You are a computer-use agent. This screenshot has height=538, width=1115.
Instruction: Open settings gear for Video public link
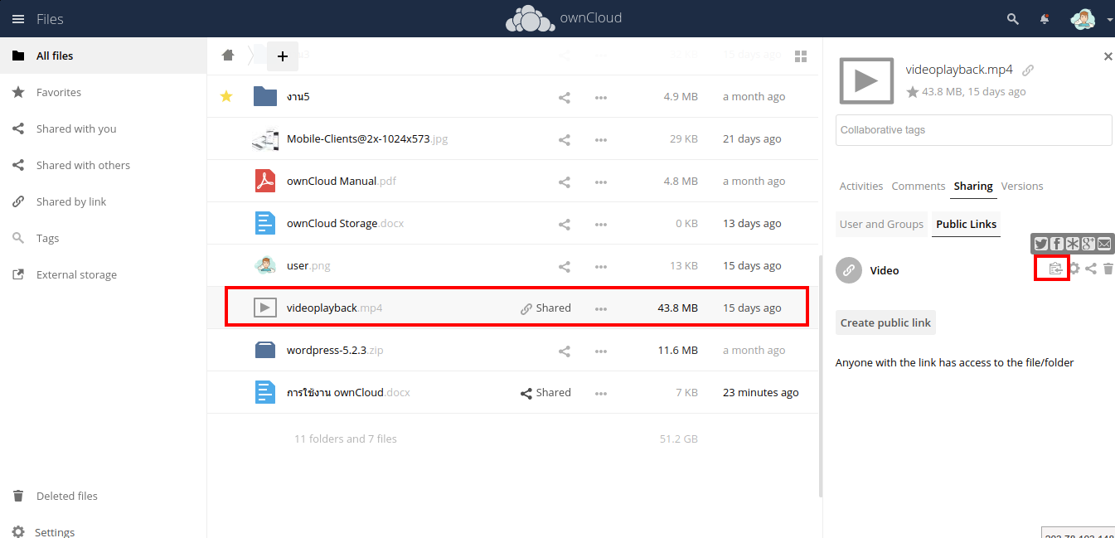(1074, 269)
